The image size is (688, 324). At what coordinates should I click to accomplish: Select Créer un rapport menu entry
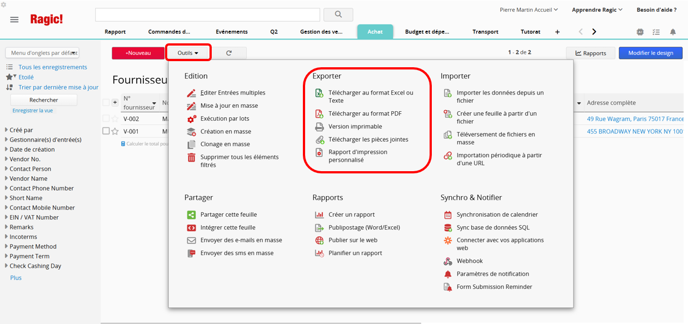tap(351, 215)
